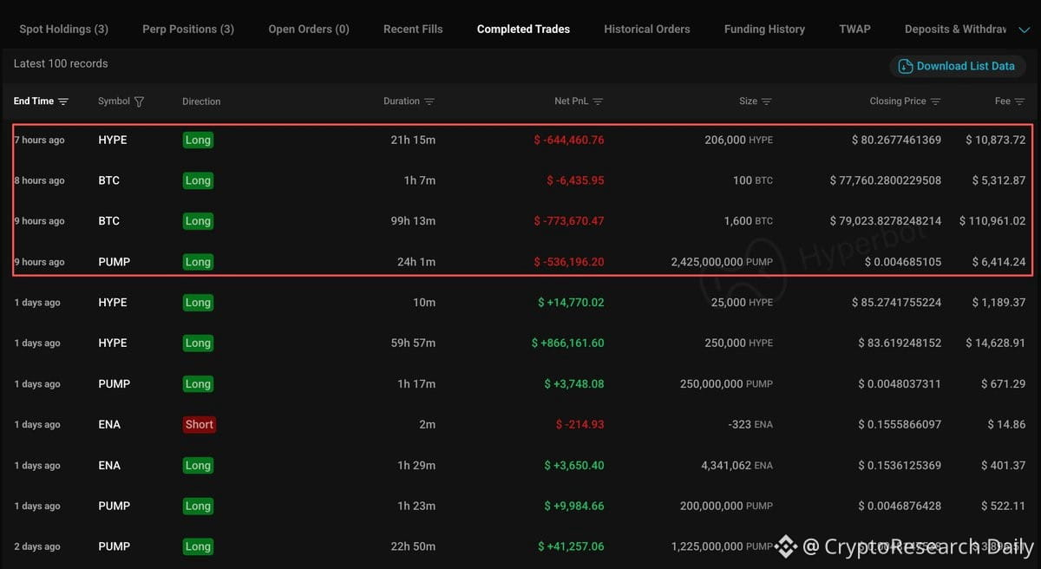1041x569 pixels.
Task: Switch to Spot Holdings (3) tab
Action: point(63,29)
